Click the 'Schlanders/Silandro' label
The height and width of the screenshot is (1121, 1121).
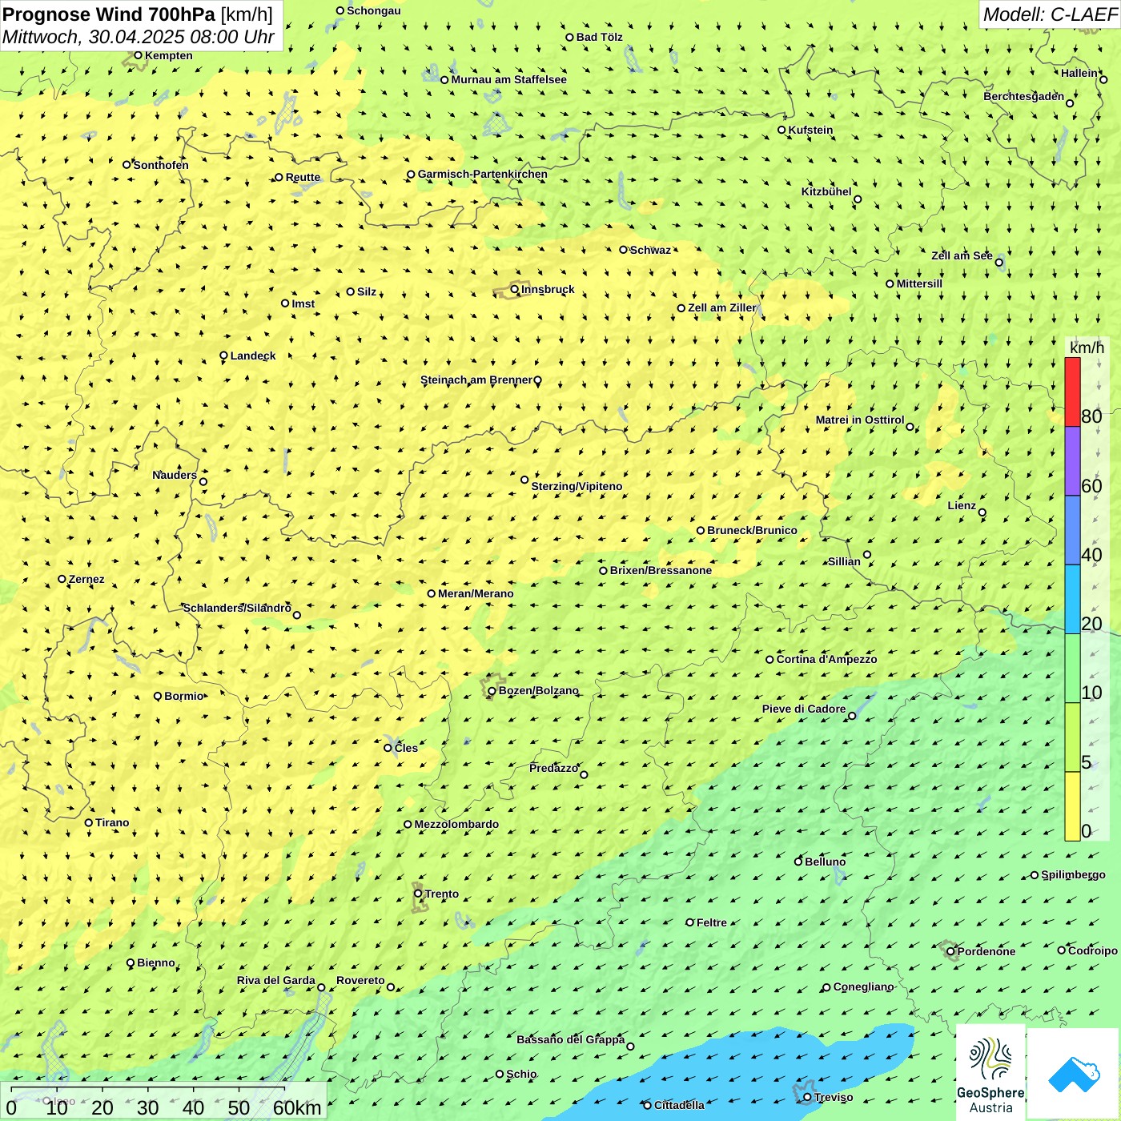(237, 608)
